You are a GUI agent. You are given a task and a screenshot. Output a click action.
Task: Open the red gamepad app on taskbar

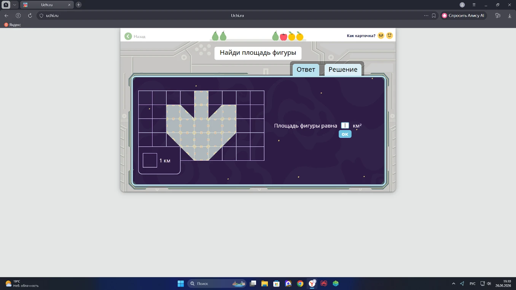(x=324, y=284)
